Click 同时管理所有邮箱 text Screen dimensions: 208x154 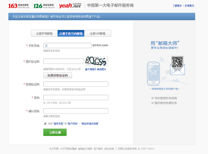pos(166,98)
